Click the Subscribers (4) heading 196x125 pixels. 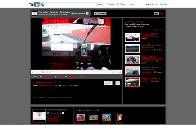[x=88, y=110]
